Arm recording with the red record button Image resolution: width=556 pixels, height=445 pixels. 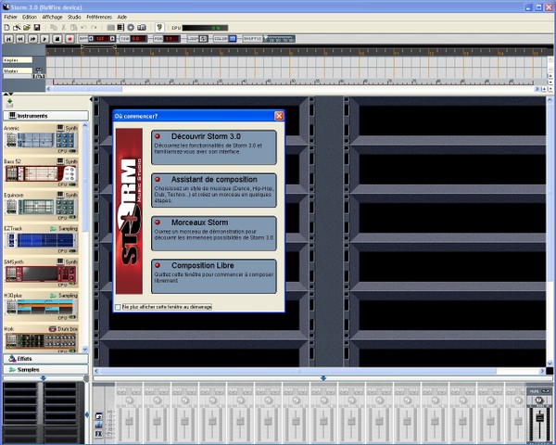(69, 39)
